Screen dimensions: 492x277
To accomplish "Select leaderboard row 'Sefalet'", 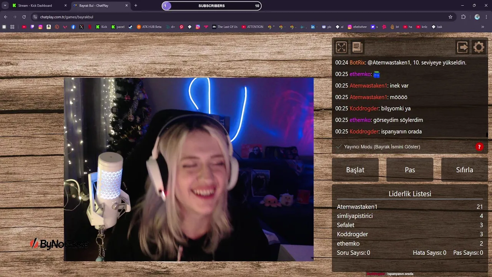I will 410,225.
